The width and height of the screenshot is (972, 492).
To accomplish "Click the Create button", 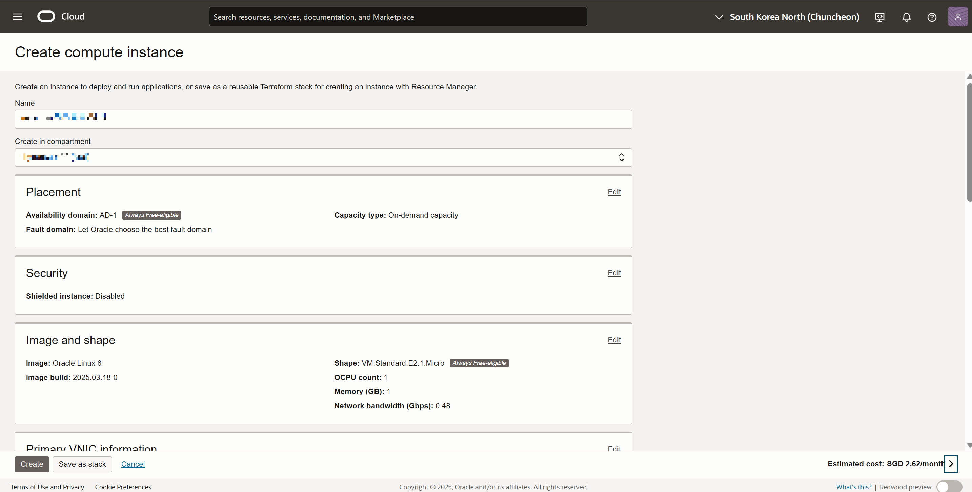I will (32, 464).
